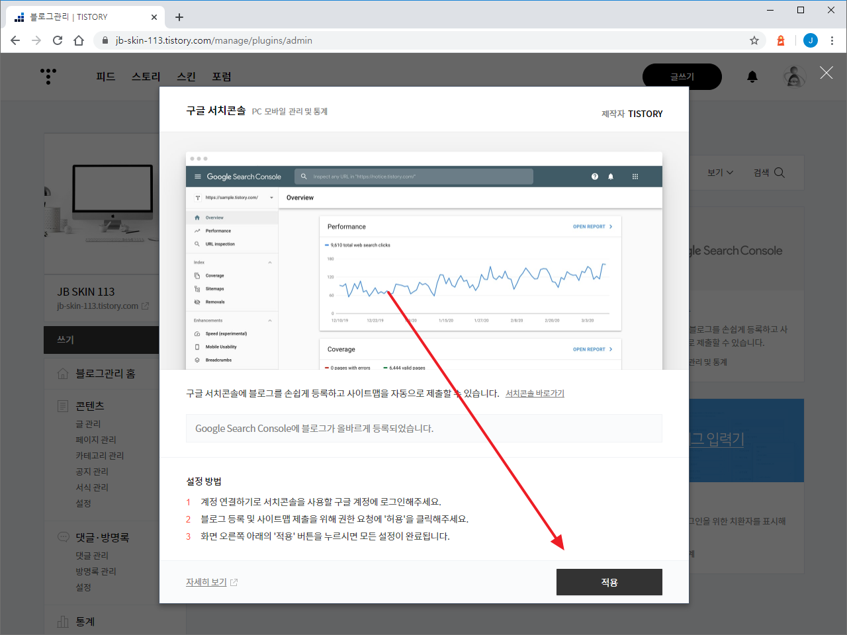Click the orange browser extension icon

(781, 40)
